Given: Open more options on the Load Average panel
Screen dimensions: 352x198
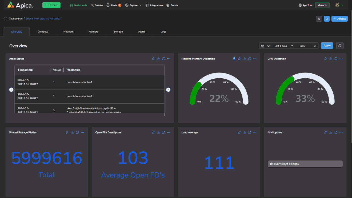Looking at the screenshot, I should tap(255, 132).
